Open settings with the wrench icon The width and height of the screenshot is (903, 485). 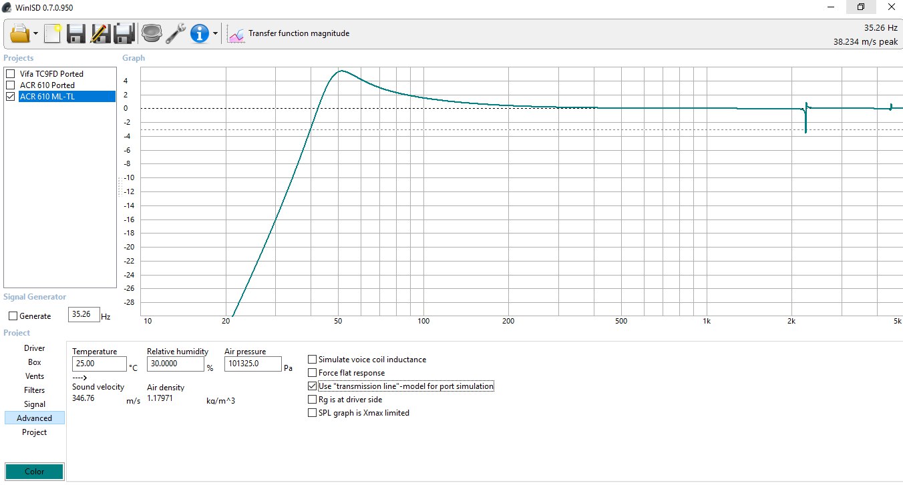pos(176,33)
